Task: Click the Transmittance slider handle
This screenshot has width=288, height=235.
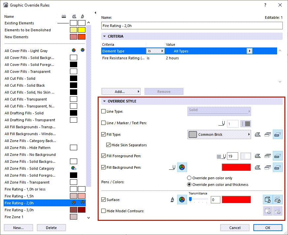Action: pyautogui.click(x=190, y=199)
